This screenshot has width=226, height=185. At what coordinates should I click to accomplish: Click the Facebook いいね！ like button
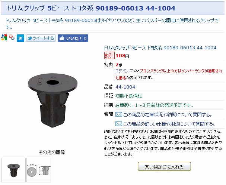coord(73,38)
